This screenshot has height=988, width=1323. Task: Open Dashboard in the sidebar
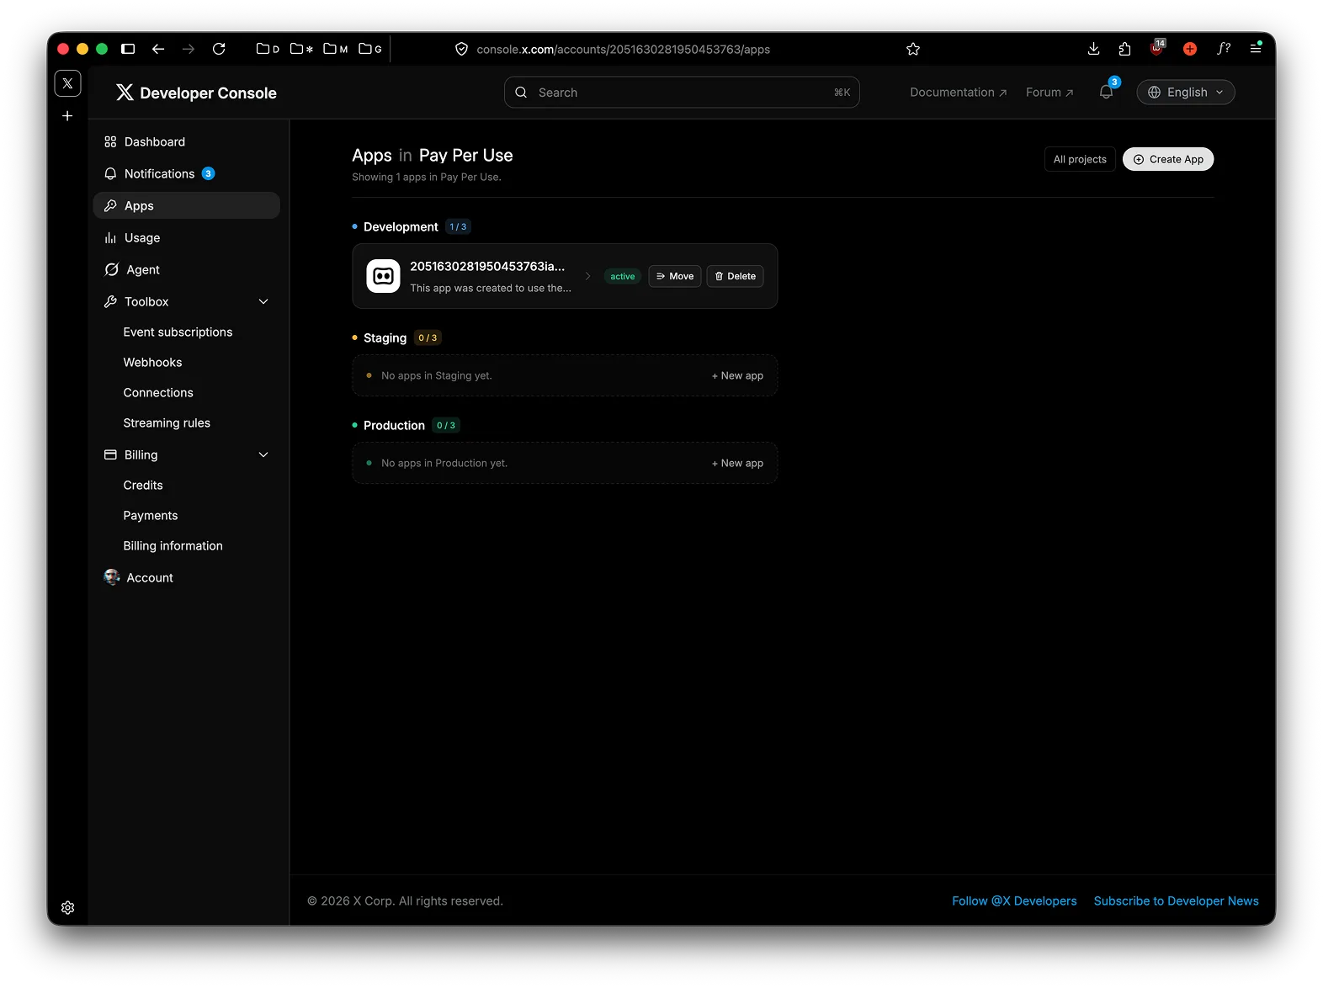pos(186,141)
